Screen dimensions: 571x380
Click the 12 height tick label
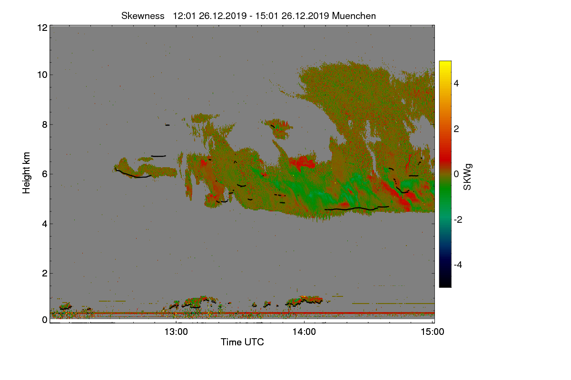click(x=41, y=28)
